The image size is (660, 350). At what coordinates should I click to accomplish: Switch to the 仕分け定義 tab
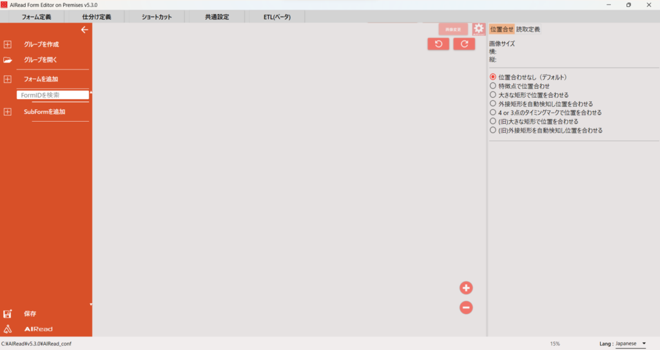point(97,17)
